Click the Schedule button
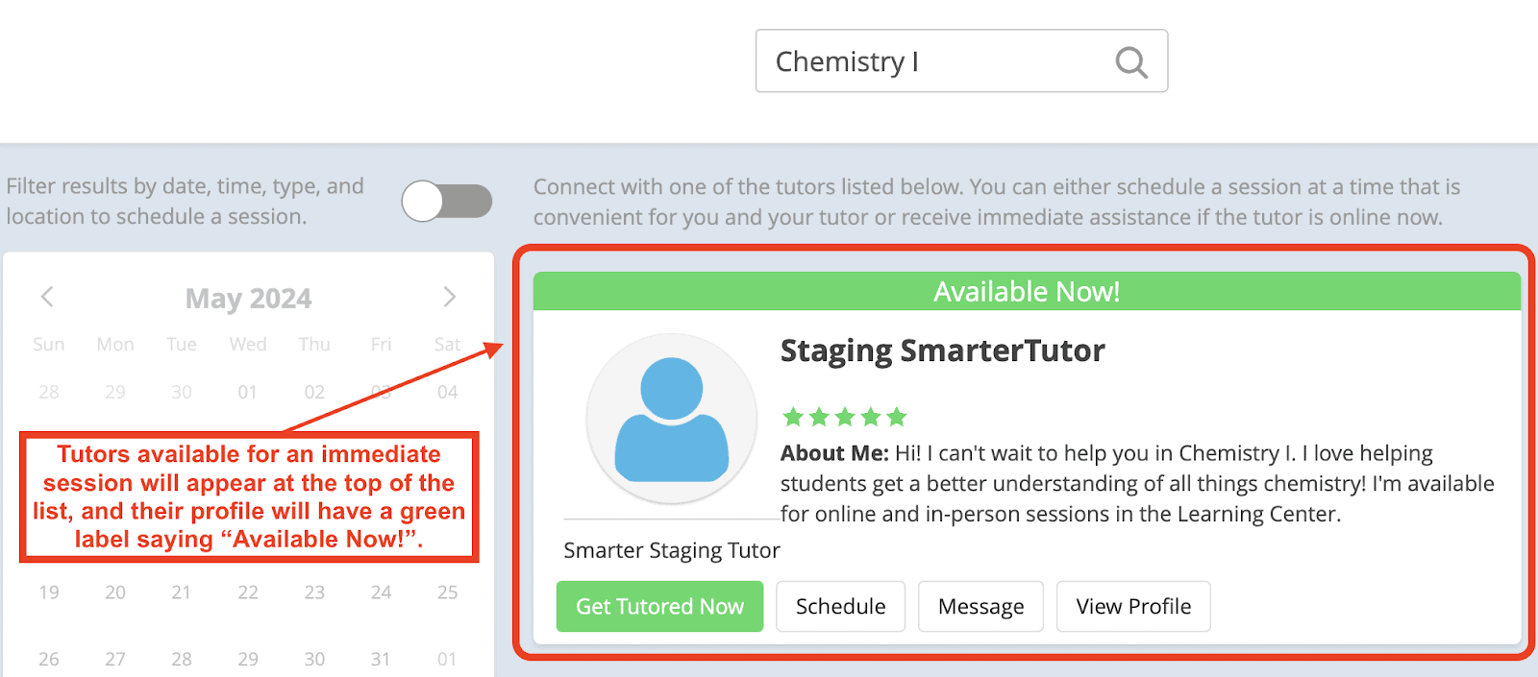1538x677 pixels. click(840, 606)
